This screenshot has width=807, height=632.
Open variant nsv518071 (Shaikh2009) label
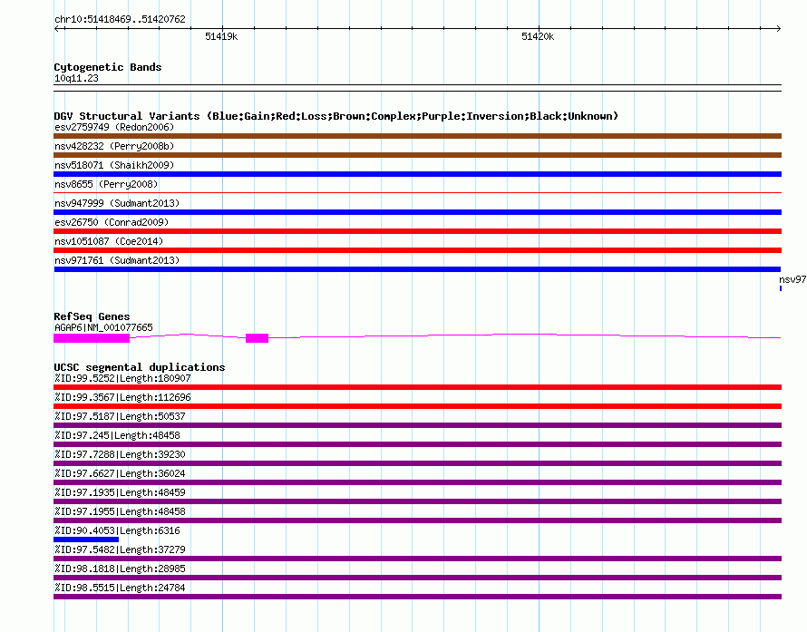(114, 165)
